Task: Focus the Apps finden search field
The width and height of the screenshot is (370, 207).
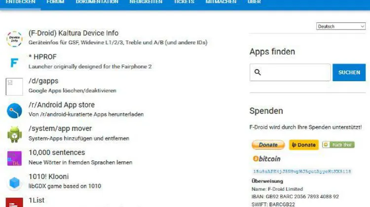Action: [x=290, y=72]
